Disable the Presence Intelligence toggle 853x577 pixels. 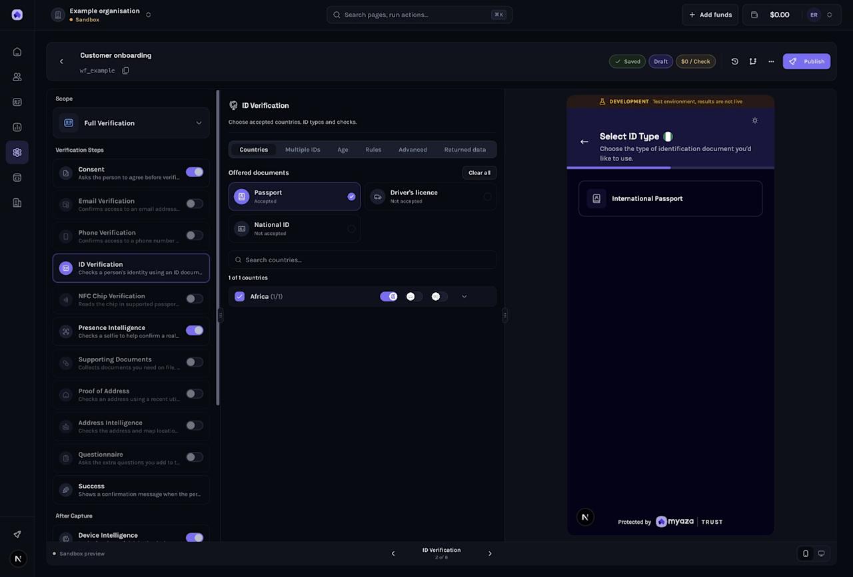[195, 330]
